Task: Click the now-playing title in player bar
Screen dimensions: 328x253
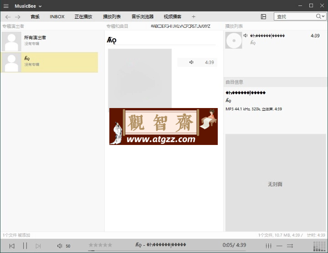Action: (160, 245)
